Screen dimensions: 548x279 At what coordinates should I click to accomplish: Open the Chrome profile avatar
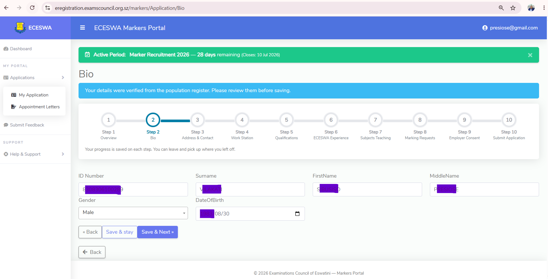(x=531, y=8)
